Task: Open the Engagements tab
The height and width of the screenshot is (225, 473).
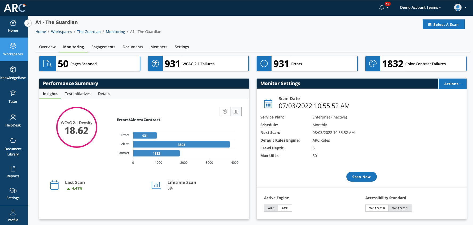Action: (103, 47)
